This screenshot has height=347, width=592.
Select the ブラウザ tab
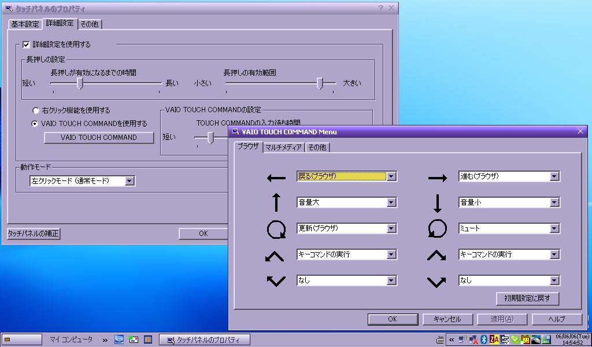point(248,146)
